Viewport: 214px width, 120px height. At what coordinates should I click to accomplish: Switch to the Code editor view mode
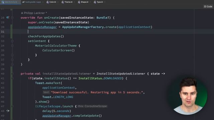point(208,7)
